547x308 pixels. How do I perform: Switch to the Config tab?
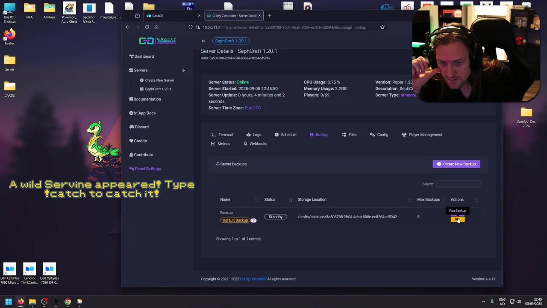pos(379,135)
